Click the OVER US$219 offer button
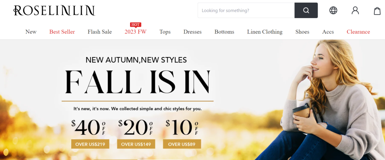The width and height of the screenshot is (385, 160). 90,144
